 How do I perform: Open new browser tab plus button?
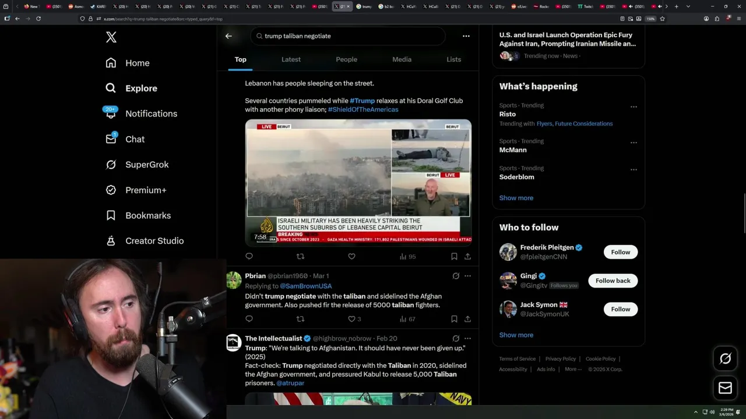pos(676,6)
